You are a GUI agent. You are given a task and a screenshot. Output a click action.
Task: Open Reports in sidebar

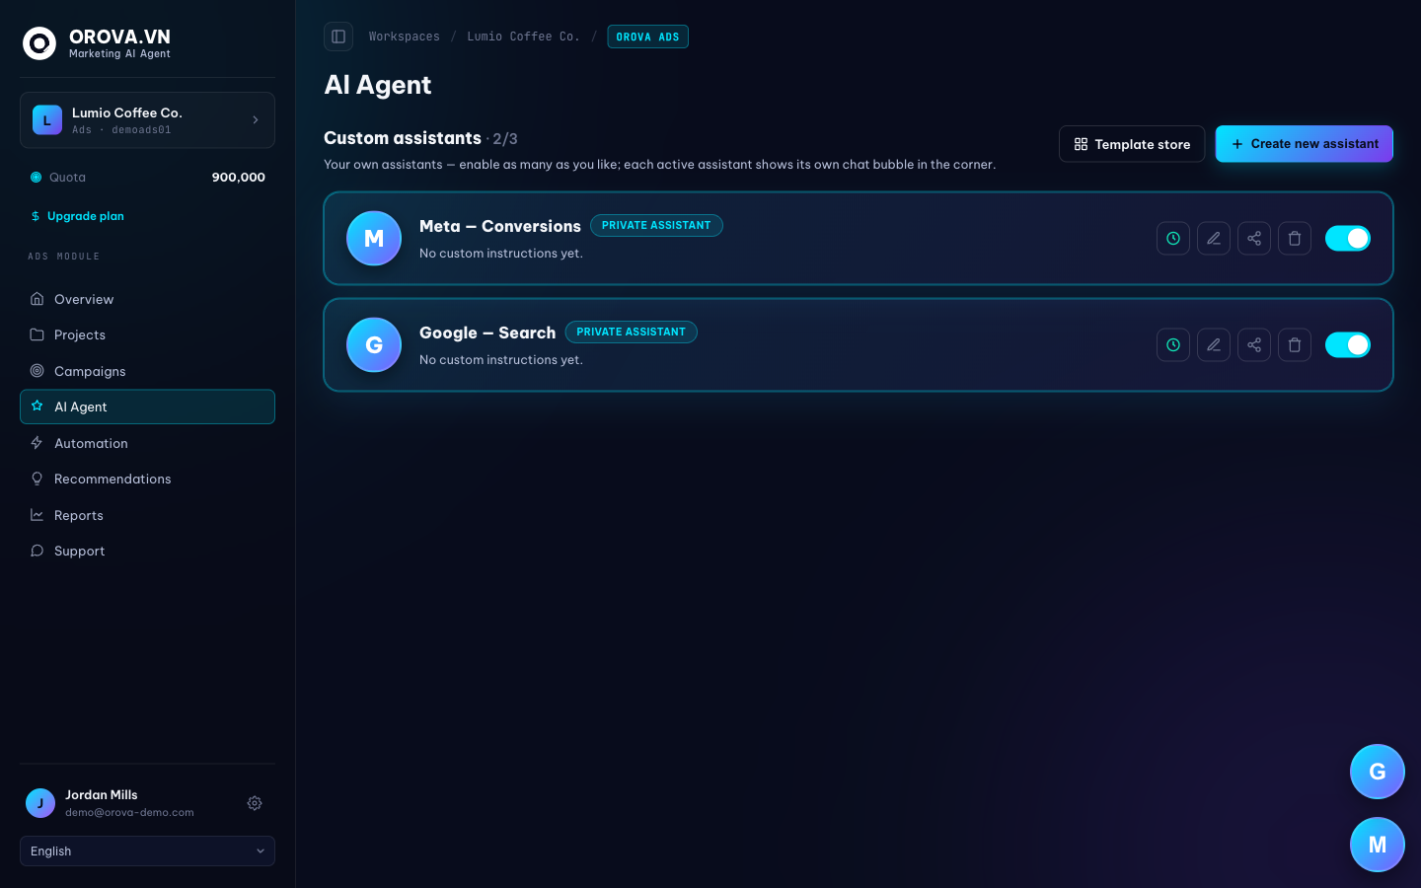(x=147, y=515)
